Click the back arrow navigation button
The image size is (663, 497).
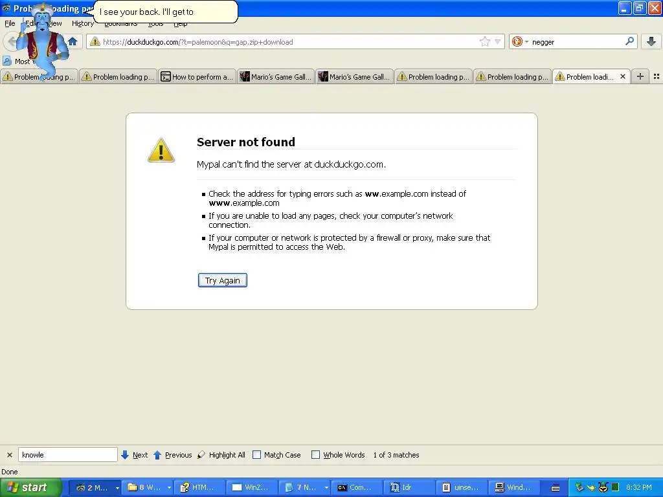(x=12, y=41)
